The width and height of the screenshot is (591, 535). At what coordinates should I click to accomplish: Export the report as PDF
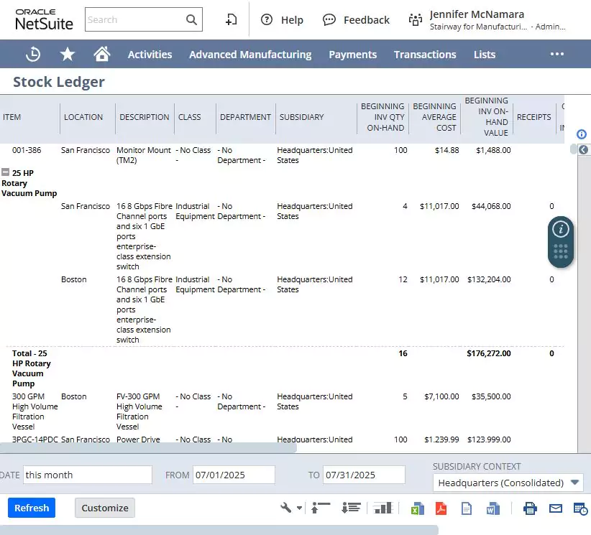click(x=441, y=508)
